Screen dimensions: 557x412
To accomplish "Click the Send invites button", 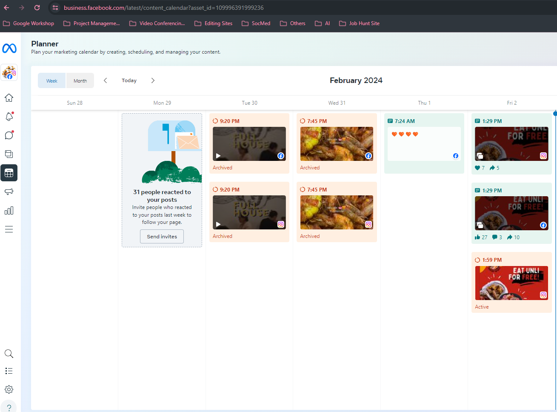I will tap(162, 237).
